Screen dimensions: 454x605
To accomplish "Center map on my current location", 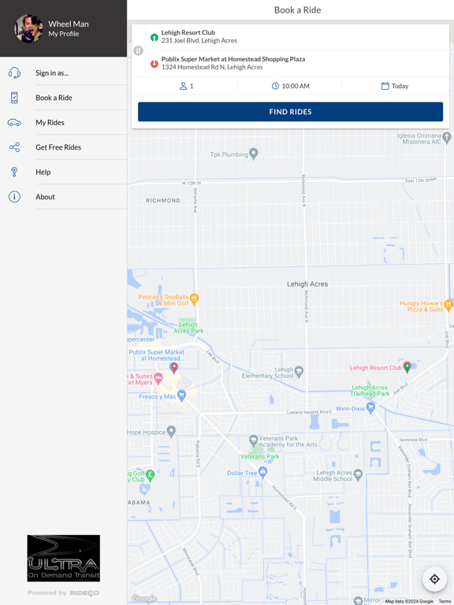I will [434, 579].
